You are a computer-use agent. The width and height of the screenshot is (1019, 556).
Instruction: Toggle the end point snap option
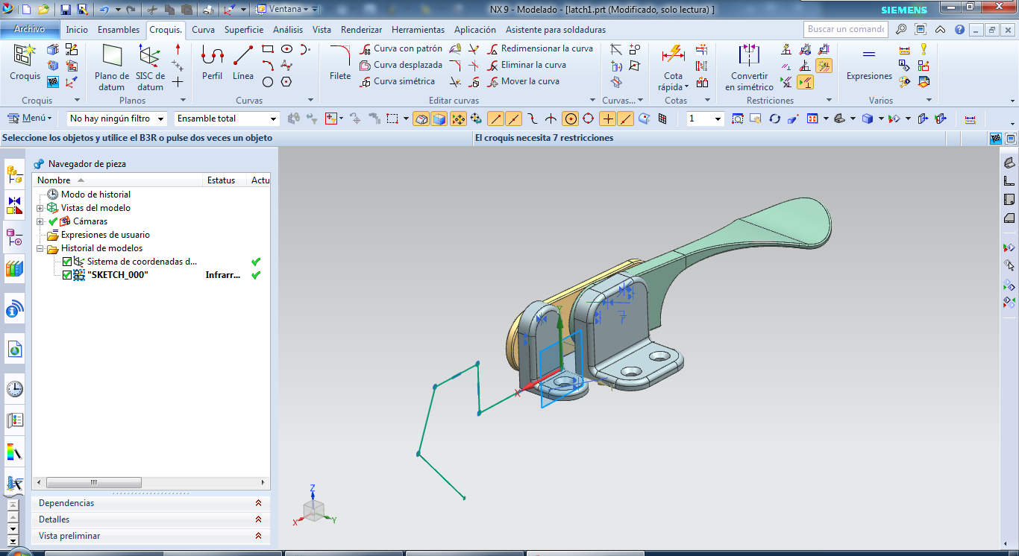coord(495,119)
